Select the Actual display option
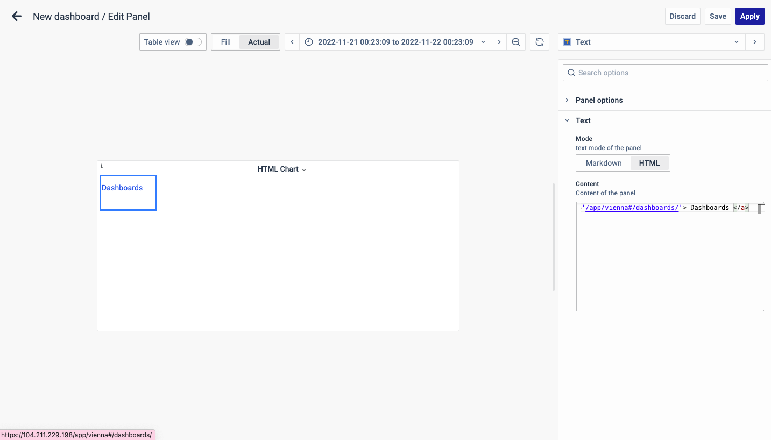 coord(259,42)
